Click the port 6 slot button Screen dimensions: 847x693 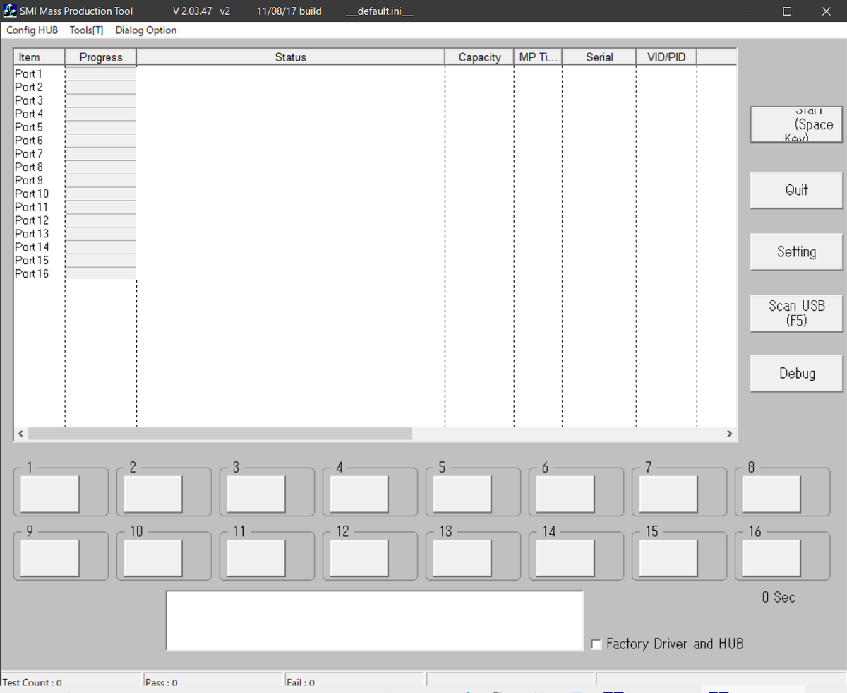[565, 494]
